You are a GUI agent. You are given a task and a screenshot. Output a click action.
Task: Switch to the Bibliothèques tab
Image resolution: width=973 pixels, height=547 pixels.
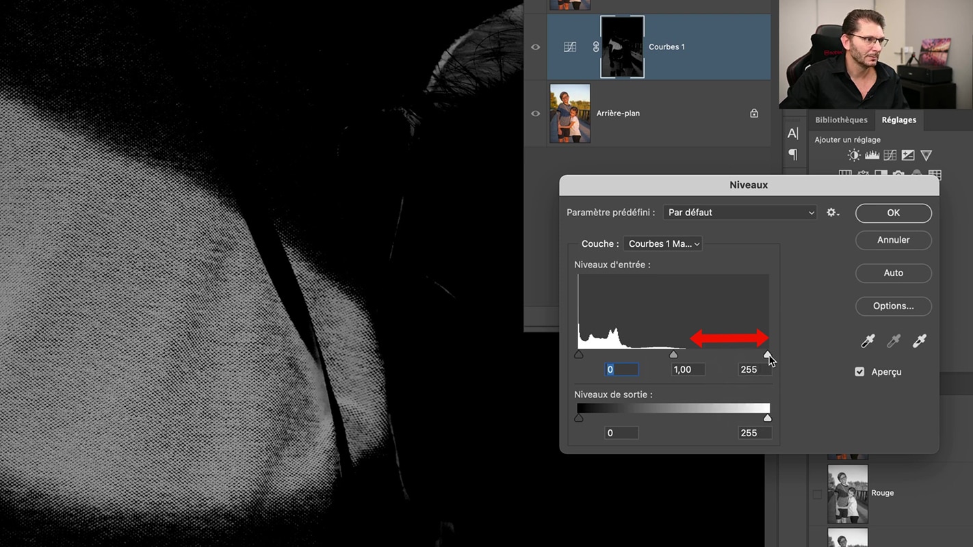tap(841, 120)
